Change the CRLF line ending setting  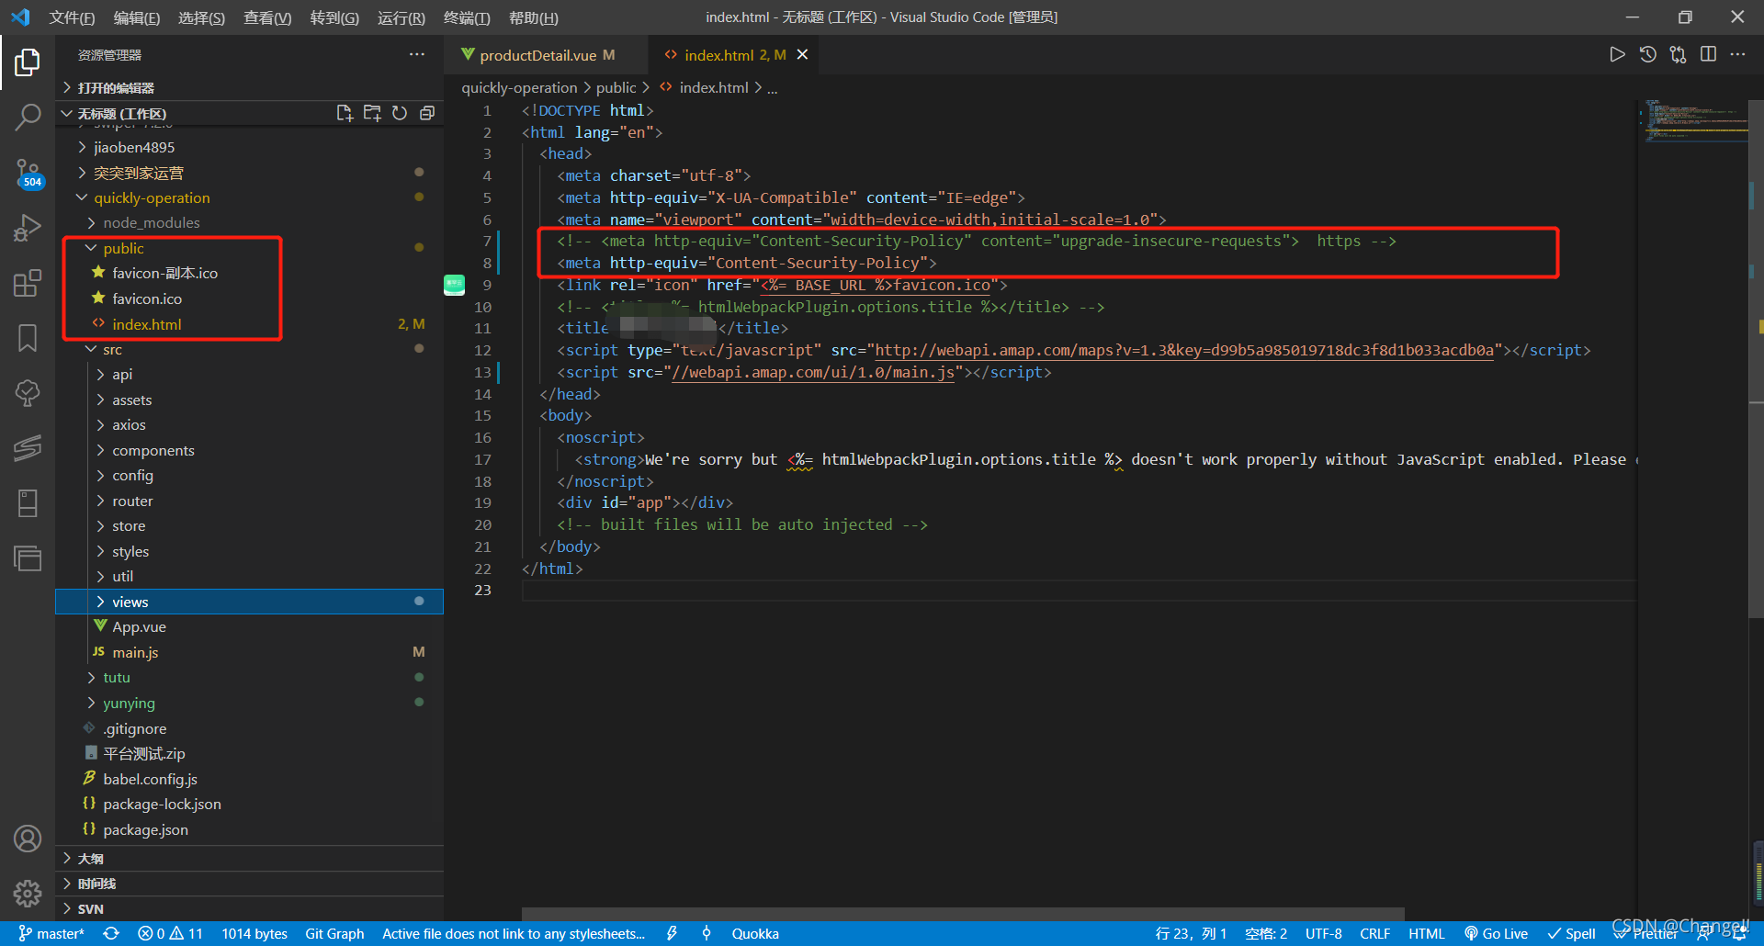(1374, 933)
